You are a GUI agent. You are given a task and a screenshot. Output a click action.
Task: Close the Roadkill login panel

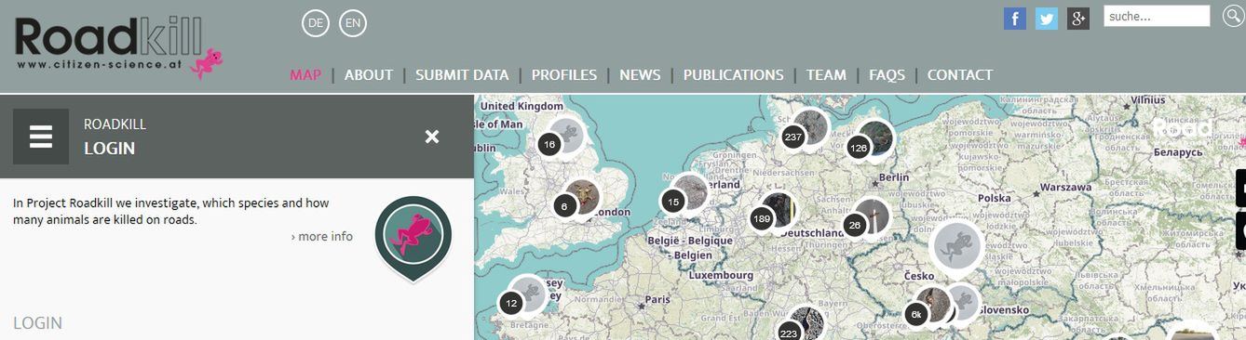click(432, 137)
